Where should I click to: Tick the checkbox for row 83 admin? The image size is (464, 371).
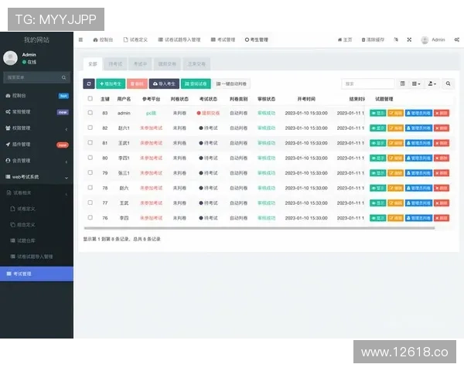pyautogui.click(x=90, y=113)
